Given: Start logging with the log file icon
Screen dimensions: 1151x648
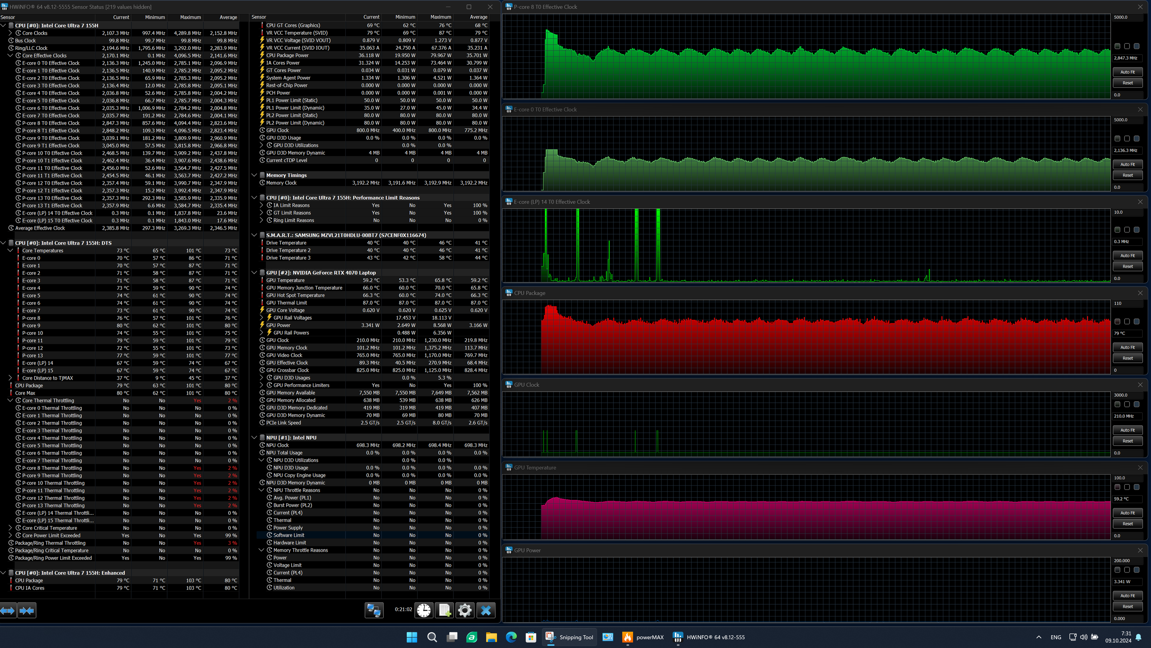Looking at the screenshot, I should click(445, 610).
